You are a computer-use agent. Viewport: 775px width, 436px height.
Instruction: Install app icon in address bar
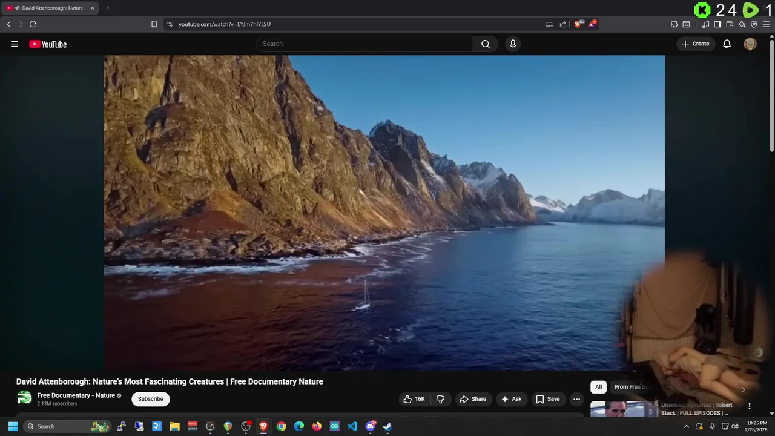(x=549, y=24)
